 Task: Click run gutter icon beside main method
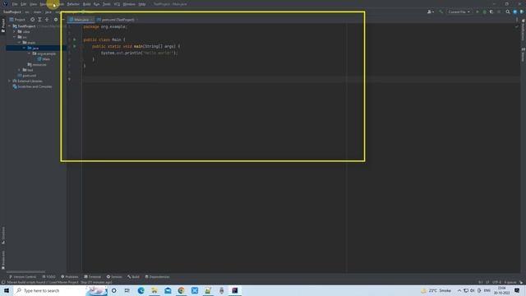click(75, 46)
